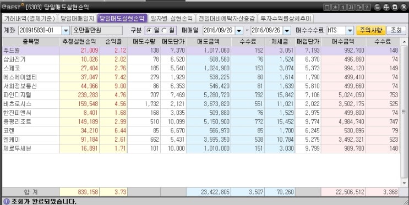Click the account name field 오만팔만원

click(96, 30)
